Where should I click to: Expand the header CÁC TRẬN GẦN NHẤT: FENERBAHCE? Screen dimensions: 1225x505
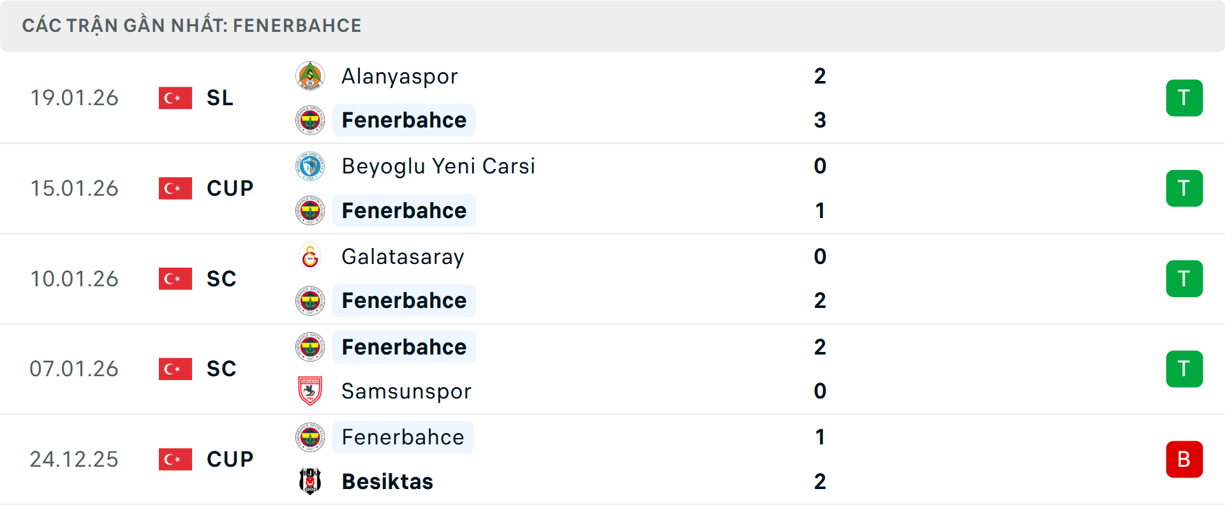tap(191, 26)
